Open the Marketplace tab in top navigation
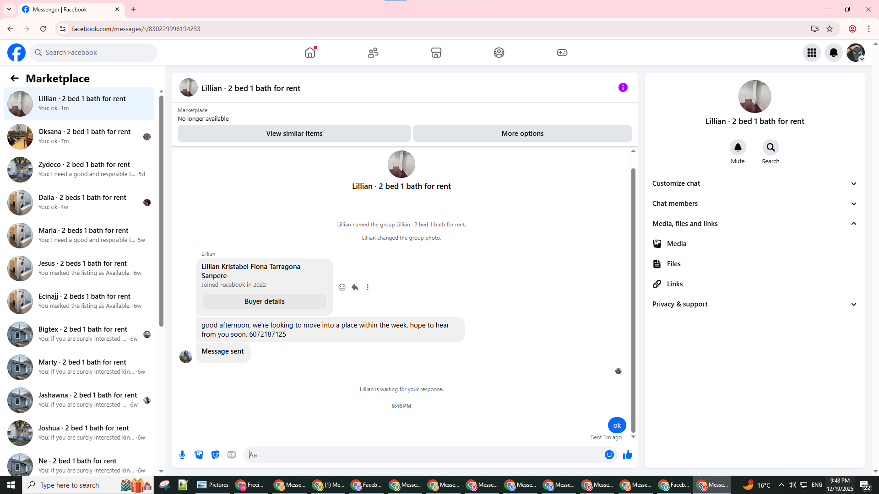879x494 pixels. (436, 53)
